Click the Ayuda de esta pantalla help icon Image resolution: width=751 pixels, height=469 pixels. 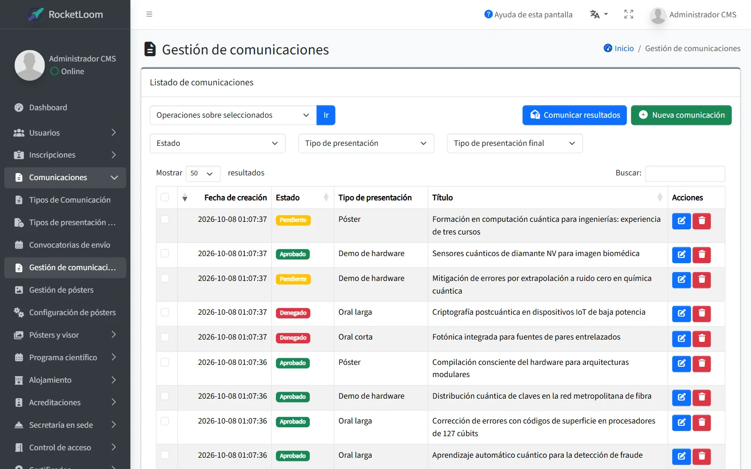click(x=488, y=14)
